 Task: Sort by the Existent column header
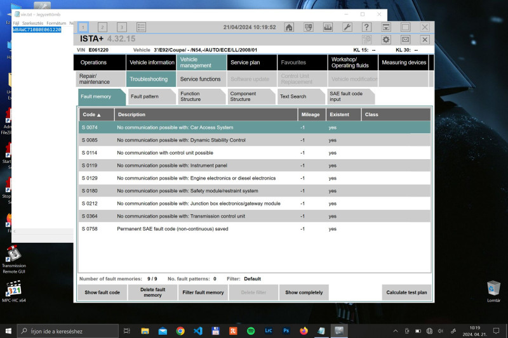(x=344, y=115)
